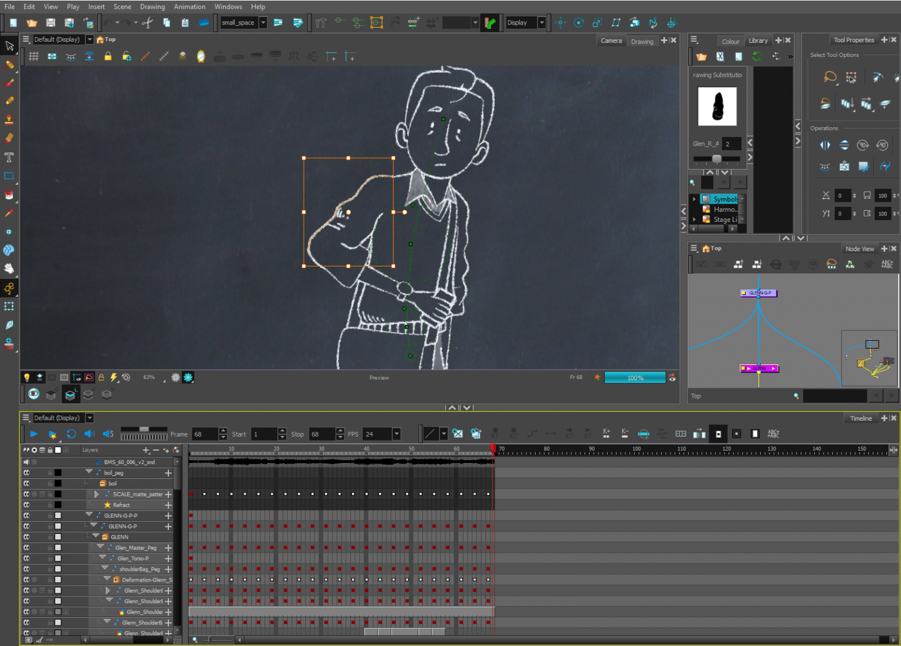This screenshot has height=646, width=901.
Task: Switch to the Drawing view tab
Action: coord(642,41)
